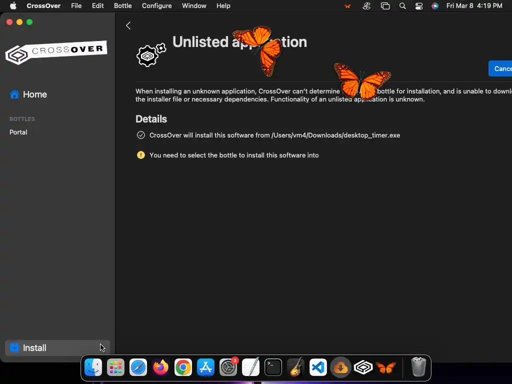Screen dimensions: 512x384
Task: Open Visual Studio Code from the Dock
Action: 318,367
